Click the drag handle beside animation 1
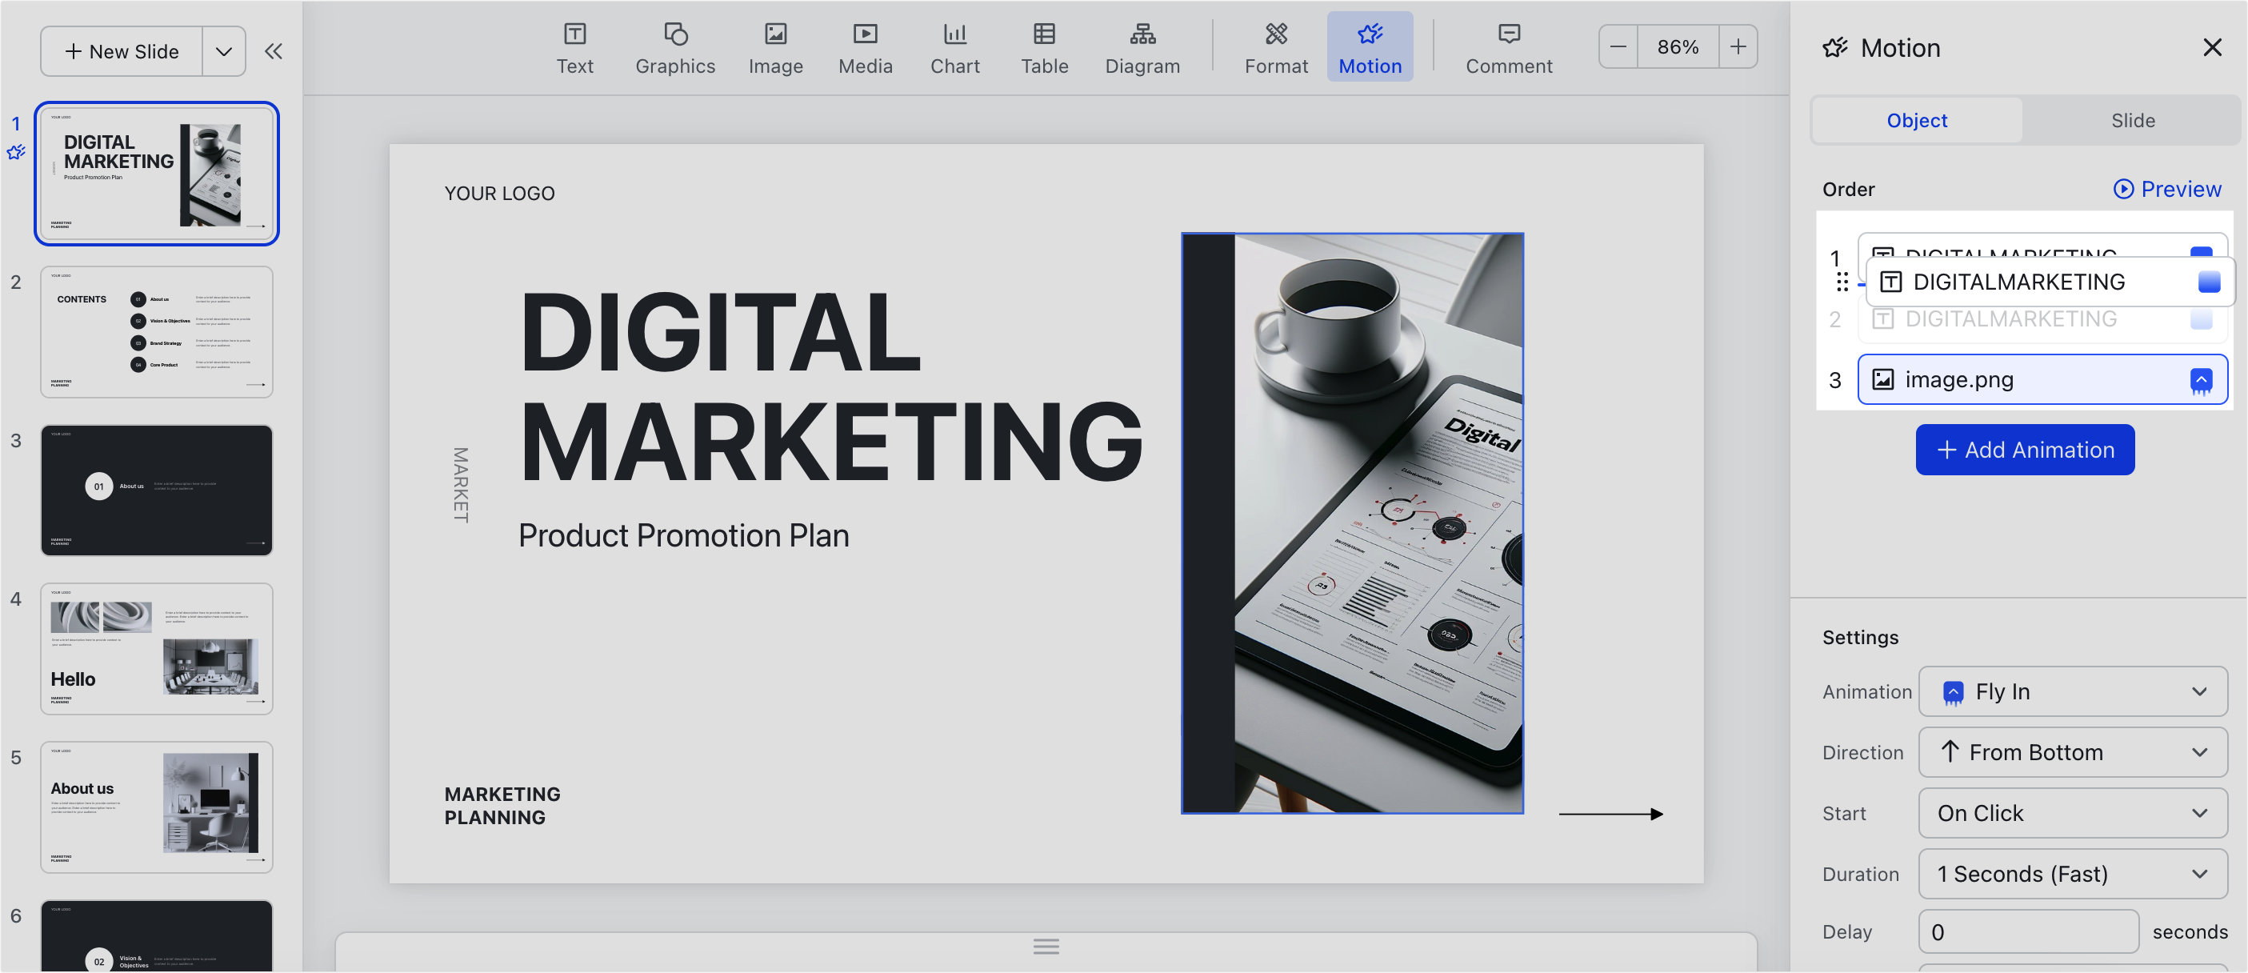Screen dimensions: 2248x973 1842,281
